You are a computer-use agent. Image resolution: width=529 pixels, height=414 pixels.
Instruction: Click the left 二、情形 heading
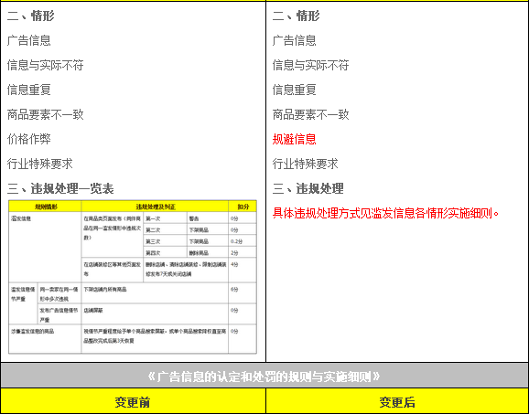click(x=31, y=16)
